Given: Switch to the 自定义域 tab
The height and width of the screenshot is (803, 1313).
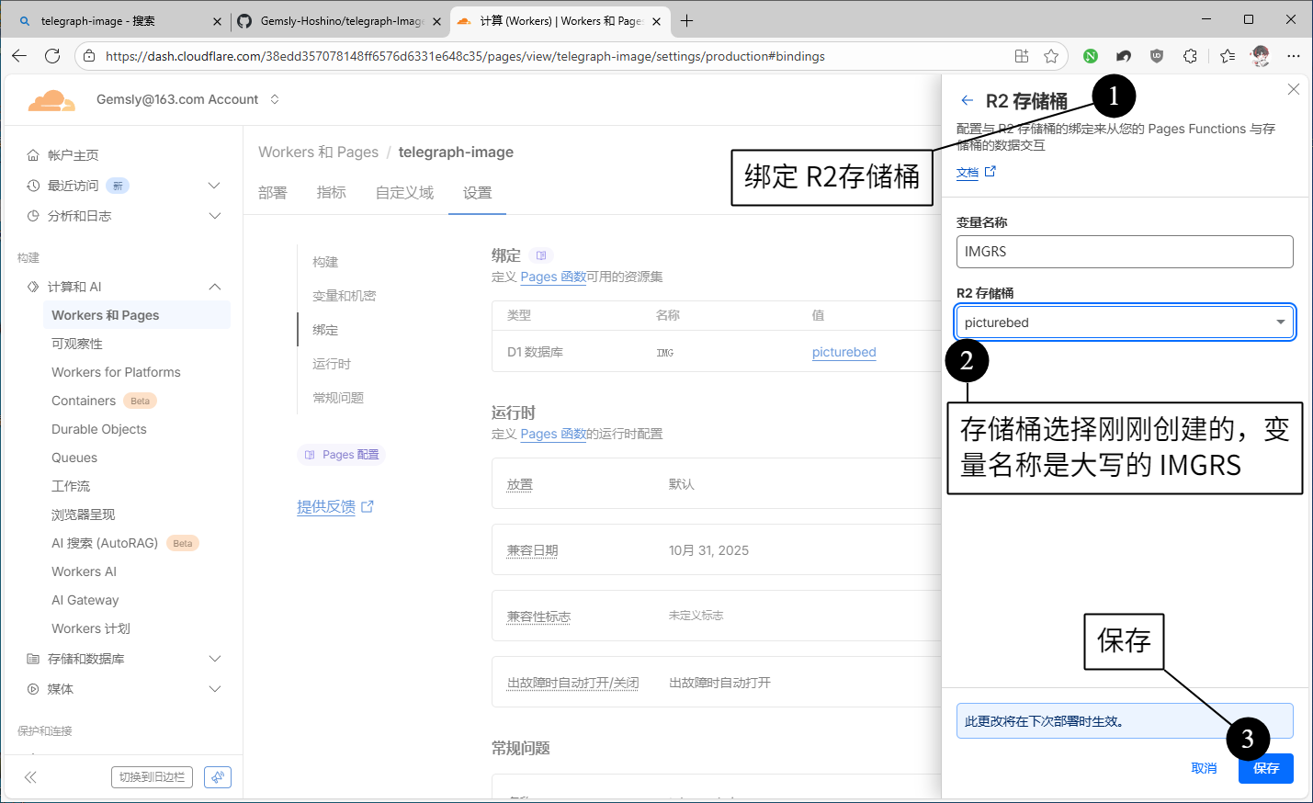Looking at the screenshot, I should [x=404, y=193].
